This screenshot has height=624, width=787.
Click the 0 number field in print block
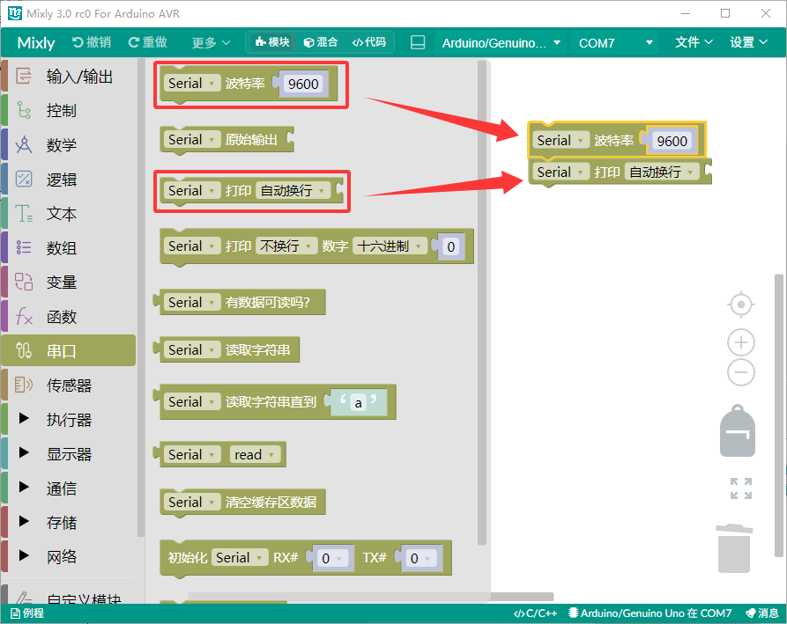tap(450, 246)
